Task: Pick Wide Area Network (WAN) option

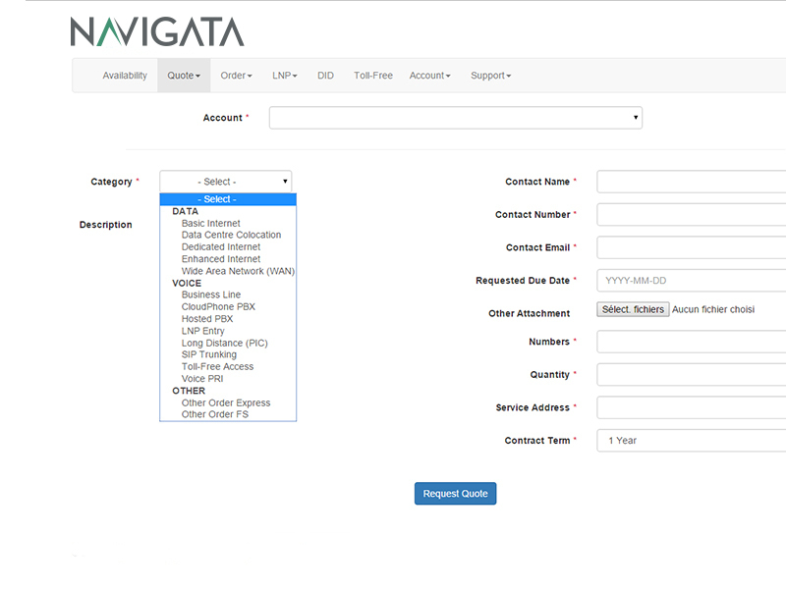Action: click(238, 272)
